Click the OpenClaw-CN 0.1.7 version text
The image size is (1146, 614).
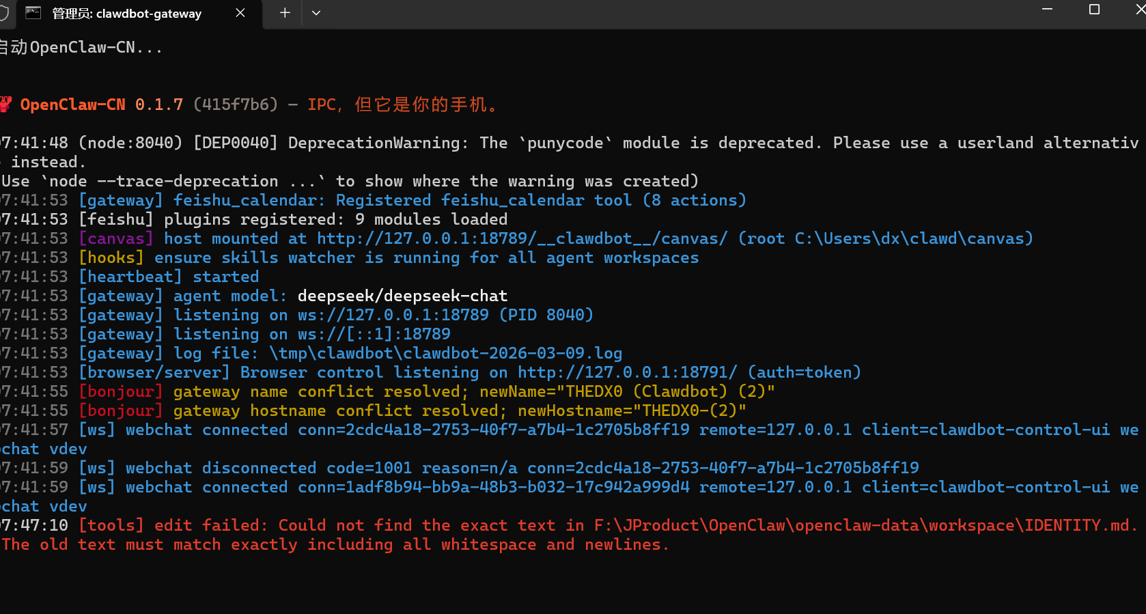point(102,104)
